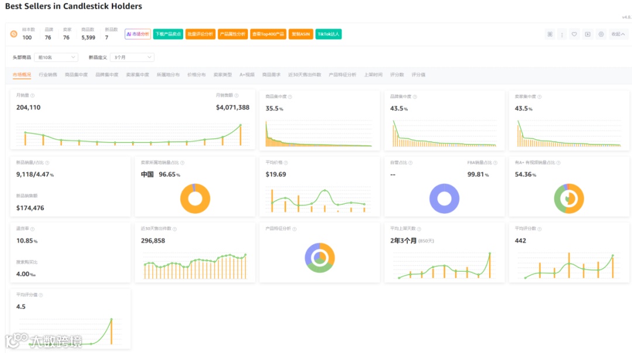Click the help icon beside 卖家集中度 card title
Image resolution: width=632 pixels, height=353 pixels.
(x=540, y=97)
